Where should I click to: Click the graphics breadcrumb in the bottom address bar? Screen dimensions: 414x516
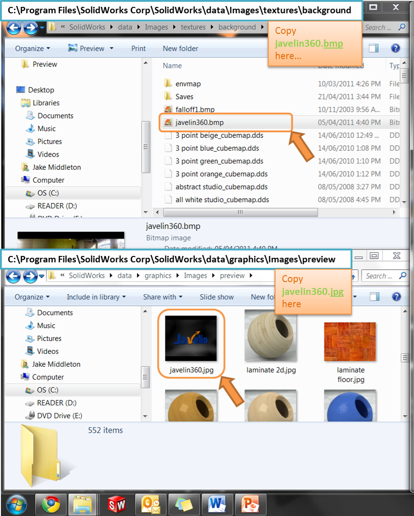tap(158, 276)
